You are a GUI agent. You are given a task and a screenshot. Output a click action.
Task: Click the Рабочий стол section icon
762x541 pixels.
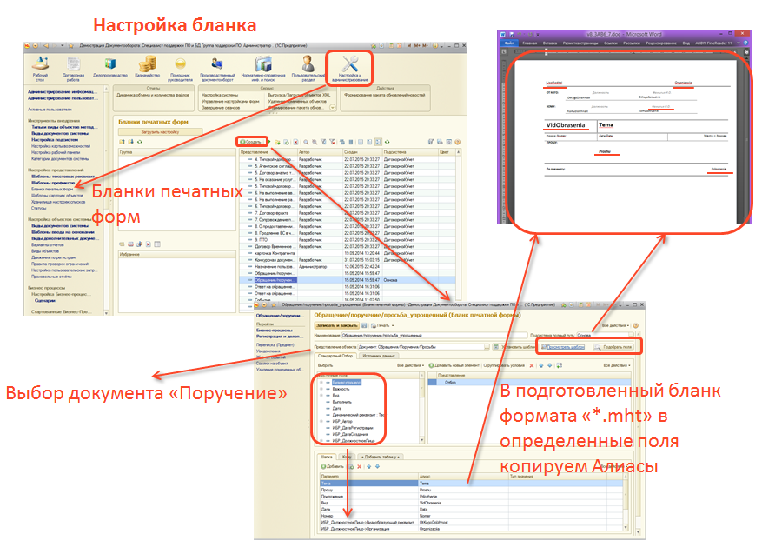tap(40, 67)
